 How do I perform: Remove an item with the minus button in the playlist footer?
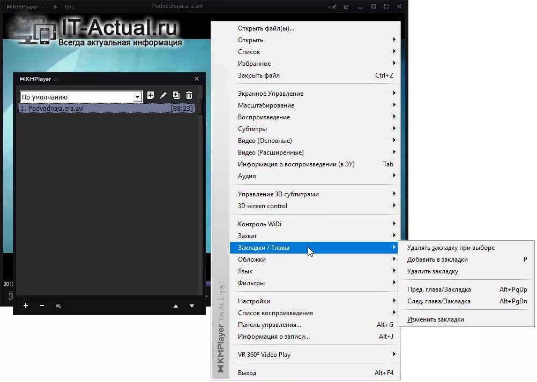point(42,305)
